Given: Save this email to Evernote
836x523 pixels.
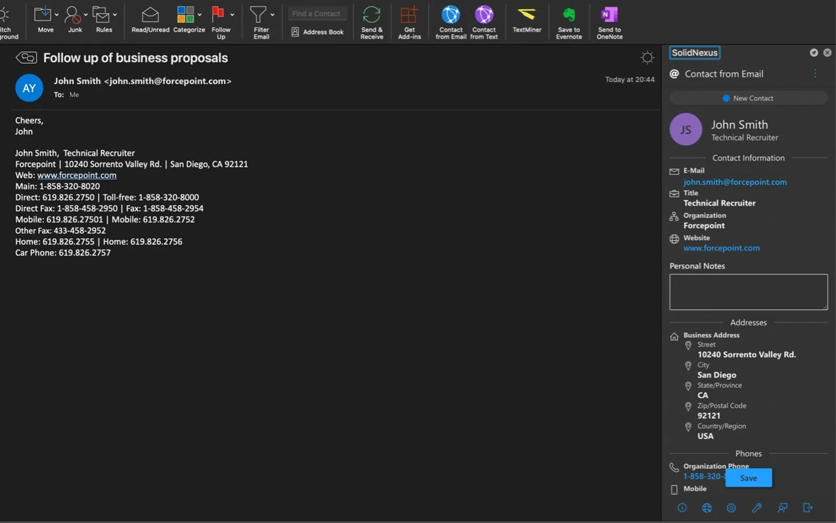Looking at the screenshot, I should tap(569, 22).
